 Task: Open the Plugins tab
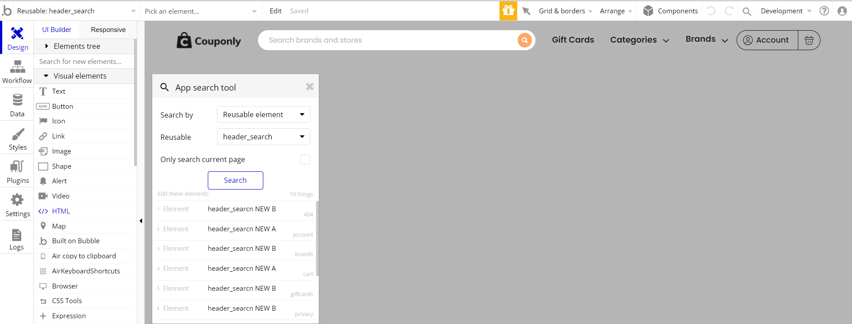click(x=17, y=172)
